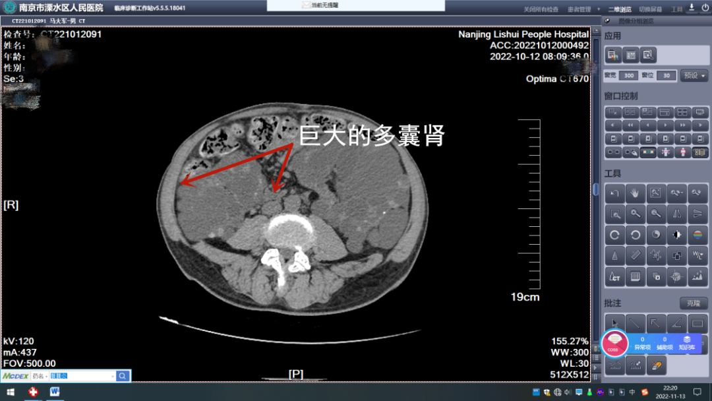Select the arrow annotation tool
The width and height of the screenshot is (712, 401).
[x=655, y=323]
